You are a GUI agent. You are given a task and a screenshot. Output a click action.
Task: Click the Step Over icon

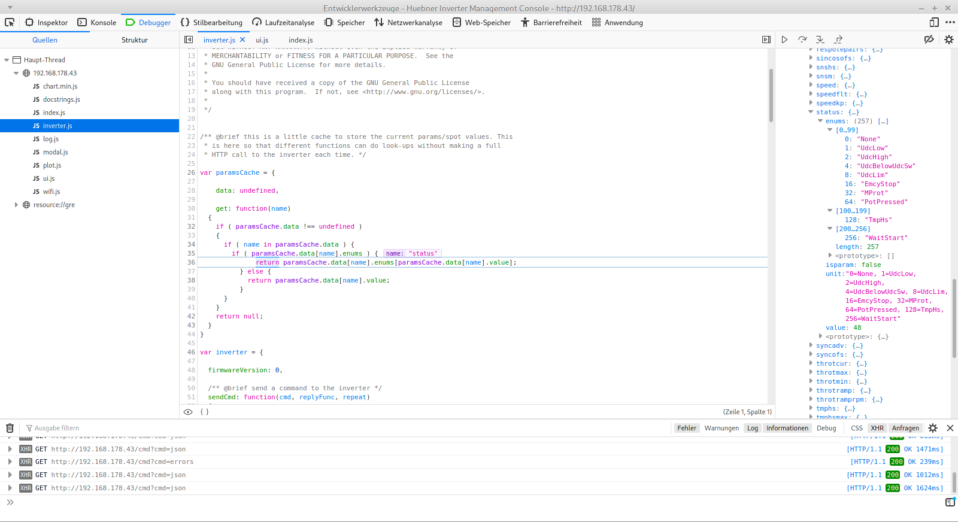[x=802, y=40]
